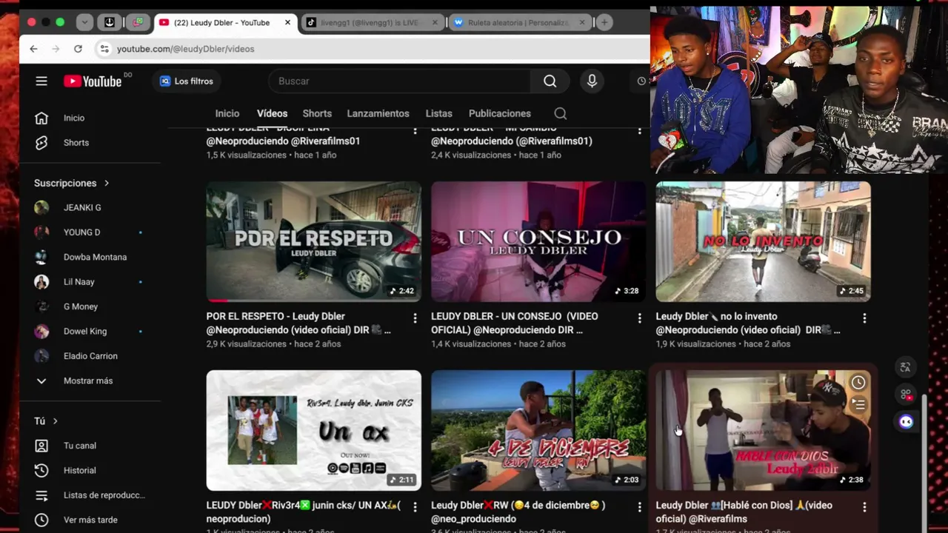Image resolution: width=948 pixels, height=533 pixels.
Task: Open the pinned download-icon tab
Action: tap(110, 22)
